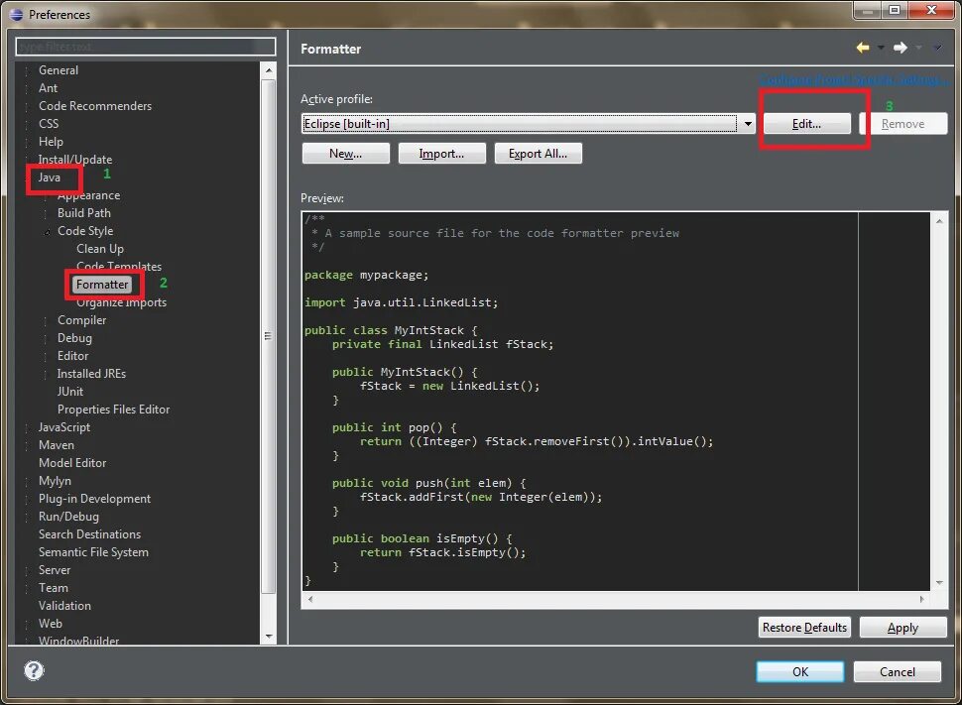Select the Eclipse [built-in] profile combo box
The width and height of the screenshot is (962, 705).
529,124
